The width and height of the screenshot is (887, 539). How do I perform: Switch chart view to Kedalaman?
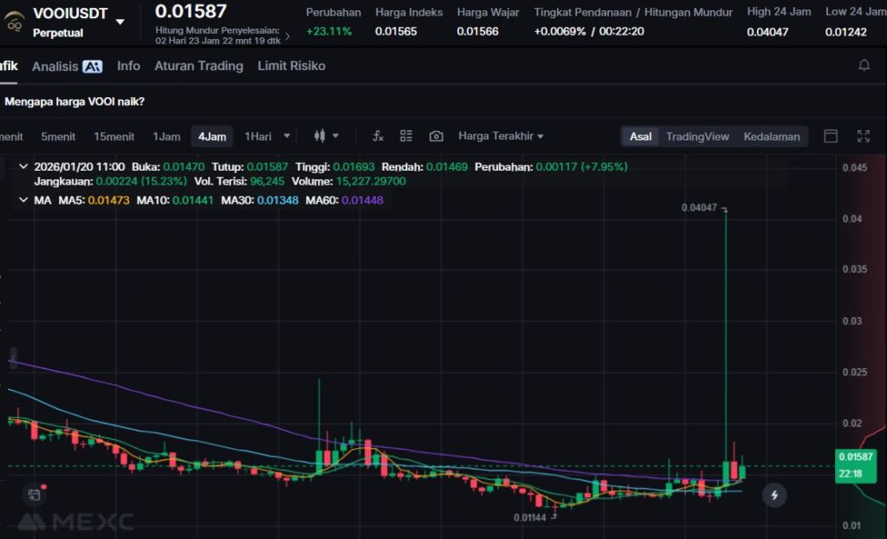coord(771,136)
